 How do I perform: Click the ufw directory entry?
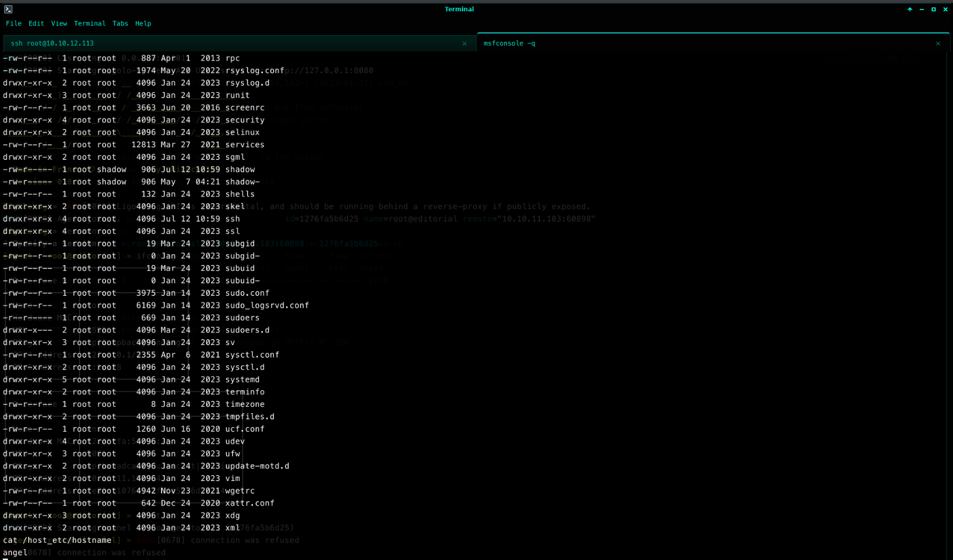click(233, 454)
